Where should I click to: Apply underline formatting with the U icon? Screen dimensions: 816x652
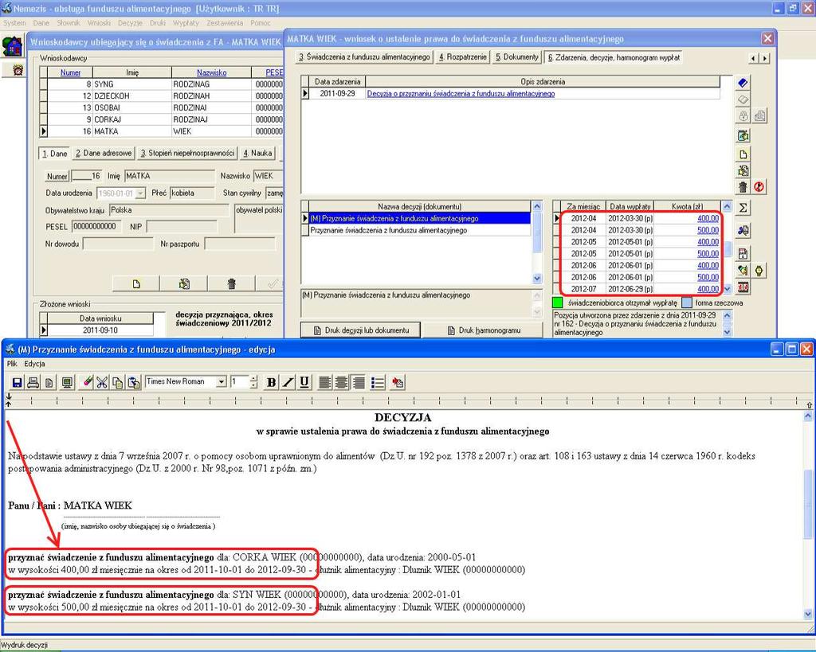click(304, 383)
